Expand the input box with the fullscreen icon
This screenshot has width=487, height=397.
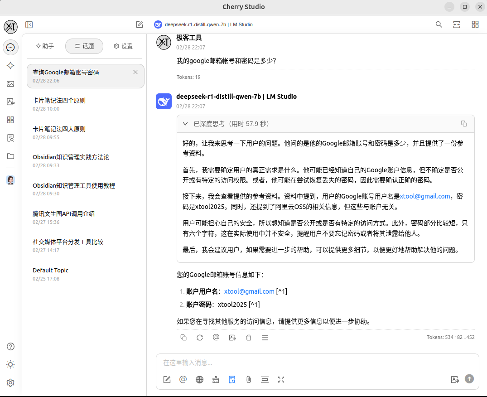point(281,380)
